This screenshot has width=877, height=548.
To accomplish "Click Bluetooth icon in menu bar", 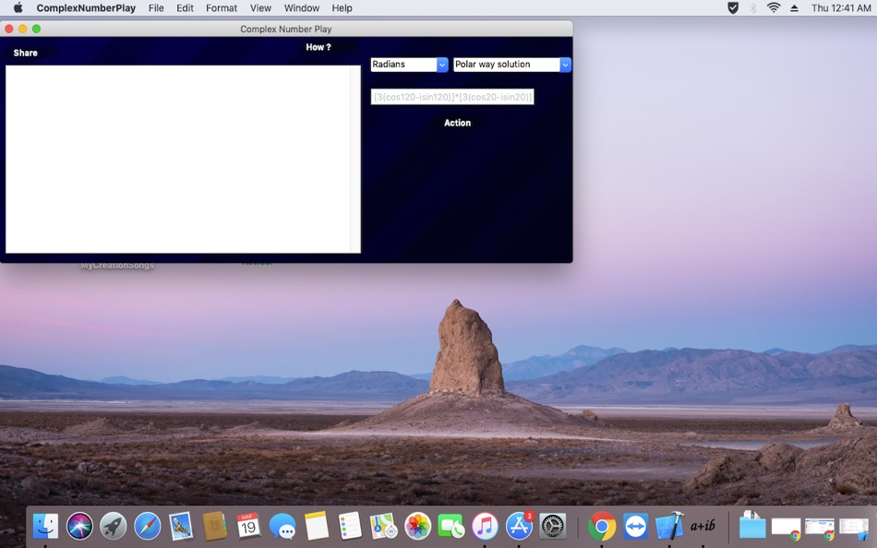I will click(x=753, y=7).
